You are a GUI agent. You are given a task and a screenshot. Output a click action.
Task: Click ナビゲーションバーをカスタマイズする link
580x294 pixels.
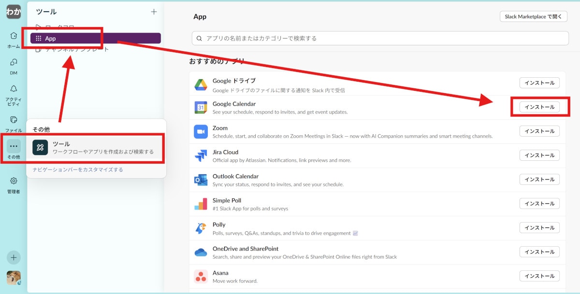[x=78, y=169]
